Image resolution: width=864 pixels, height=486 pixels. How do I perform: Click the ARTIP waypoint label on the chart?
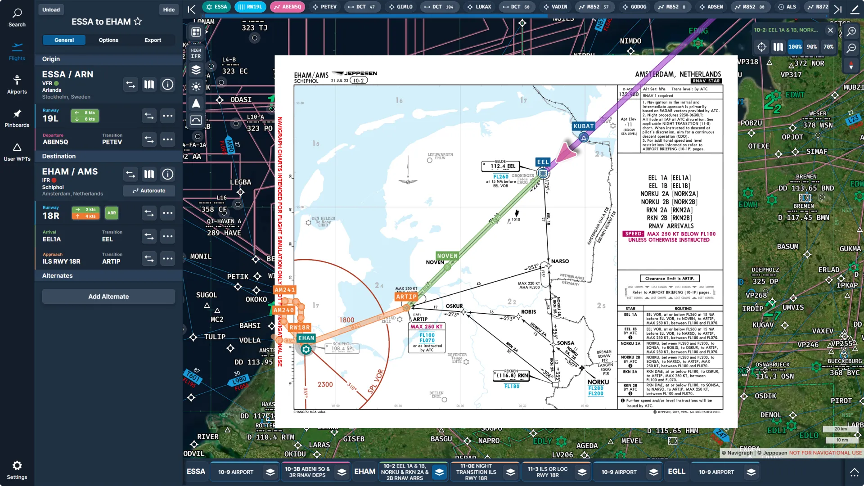[406, 297]
